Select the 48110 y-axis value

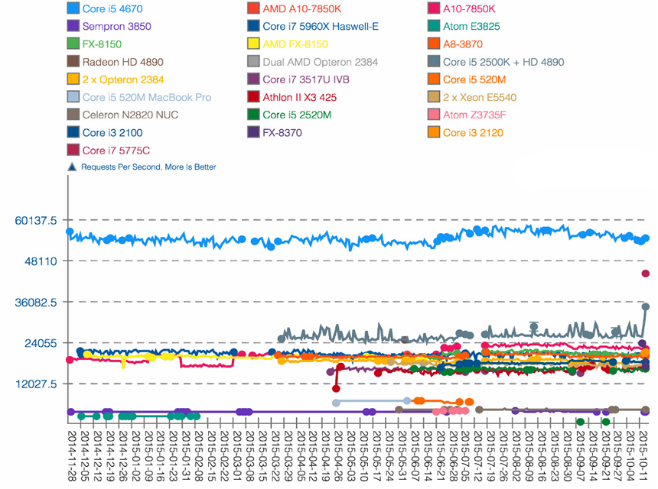point(41,261)
